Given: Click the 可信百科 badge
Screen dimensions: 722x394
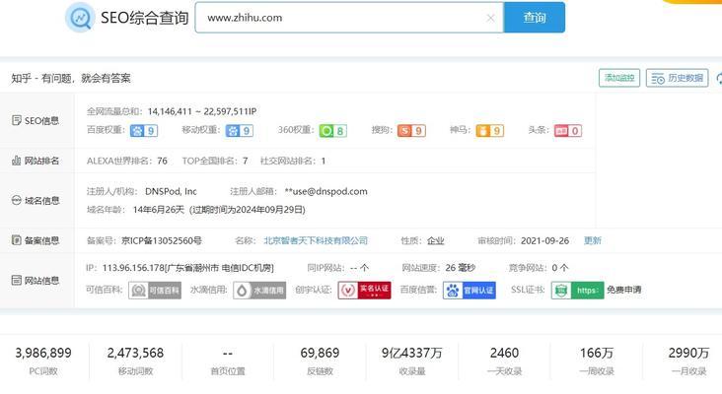Looking at the screenshot, I should [x=155, y=291].
